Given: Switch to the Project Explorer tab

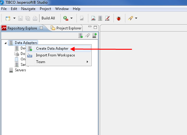Looking at the screenshot, I should coord(69,28).
